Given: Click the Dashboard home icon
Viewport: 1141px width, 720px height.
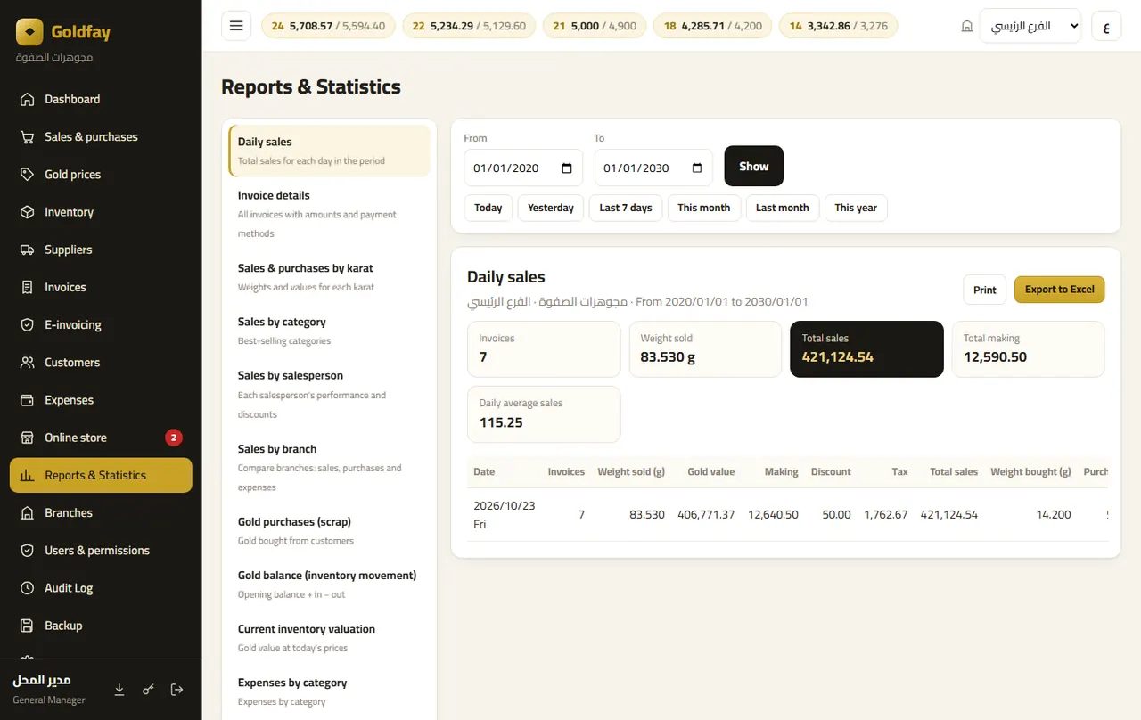Looking at the screenshot, I should coord(28,99).
